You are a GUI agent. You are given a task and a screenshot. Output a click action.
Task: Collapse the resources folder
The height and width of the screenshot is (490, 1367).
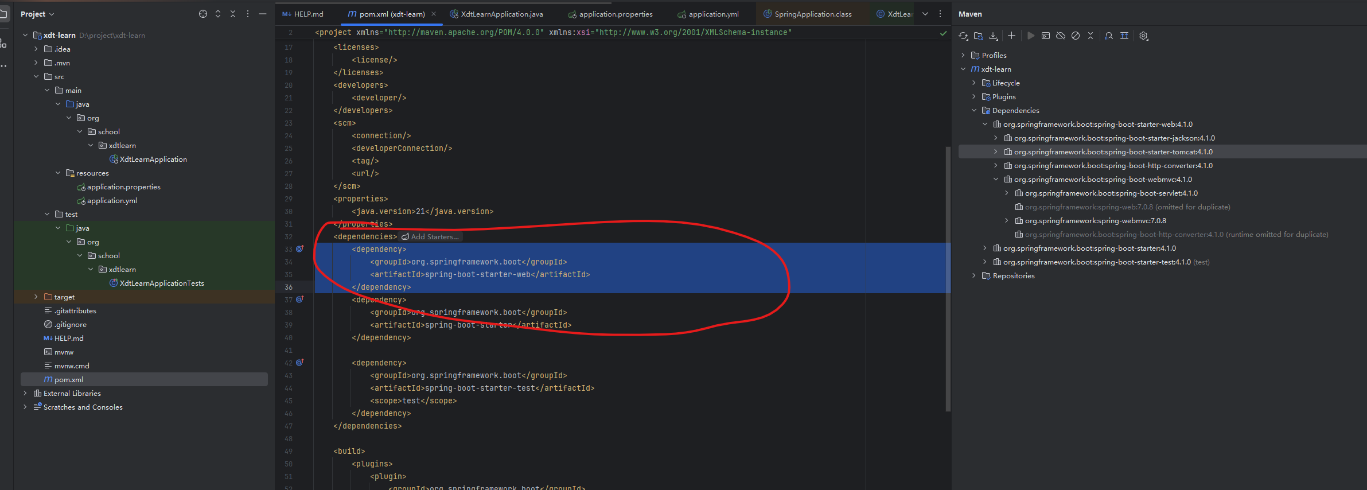(x=58, y=173)
